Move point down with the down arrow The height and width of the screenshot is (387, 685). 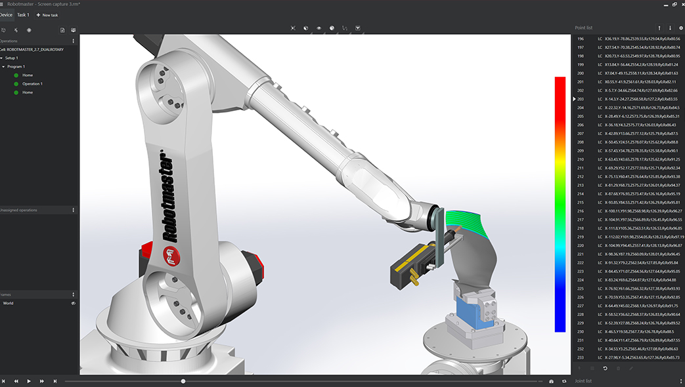tap(670, 28)
